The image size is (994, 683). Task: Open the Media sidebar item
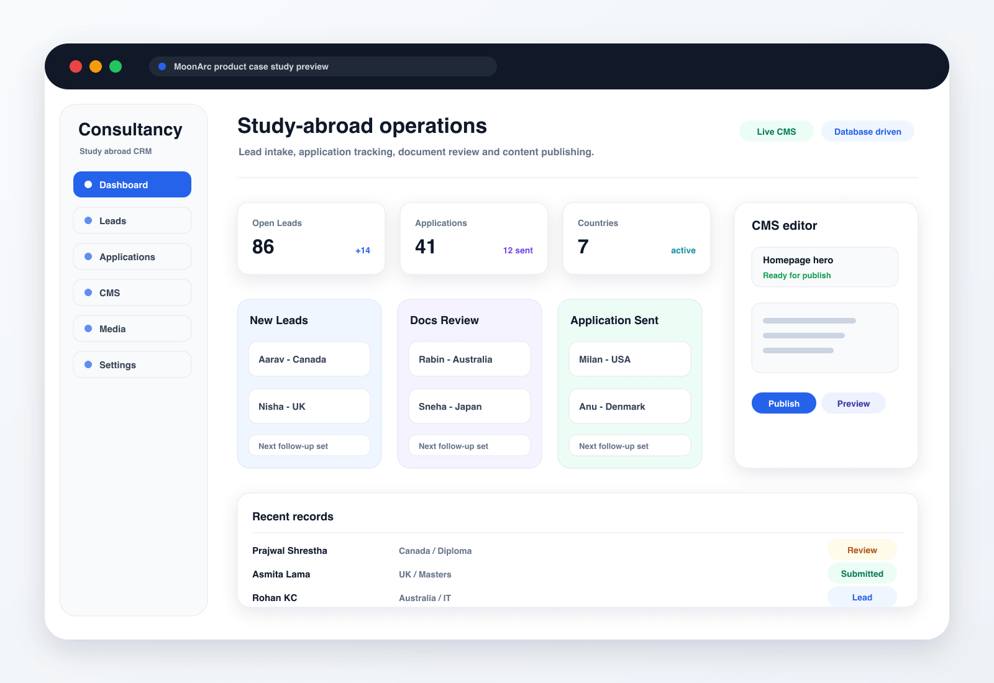132,328
